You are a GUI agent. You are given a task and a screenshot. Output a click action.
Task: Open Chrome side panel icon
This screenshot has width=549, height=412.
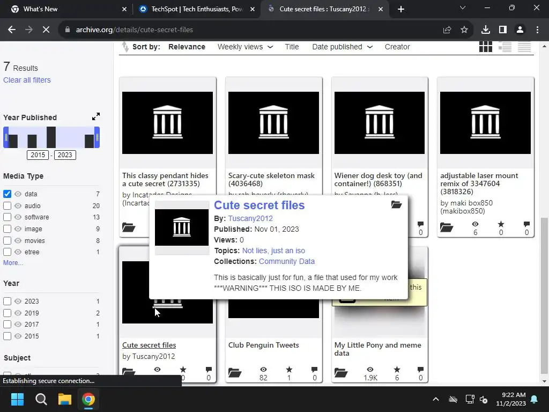(503, 30)
